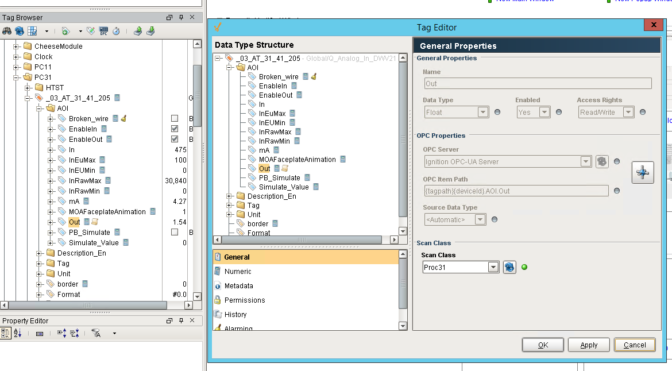Toggle the description area icon in Property Editor
The image size is (672, 371).
pos(40,333)
